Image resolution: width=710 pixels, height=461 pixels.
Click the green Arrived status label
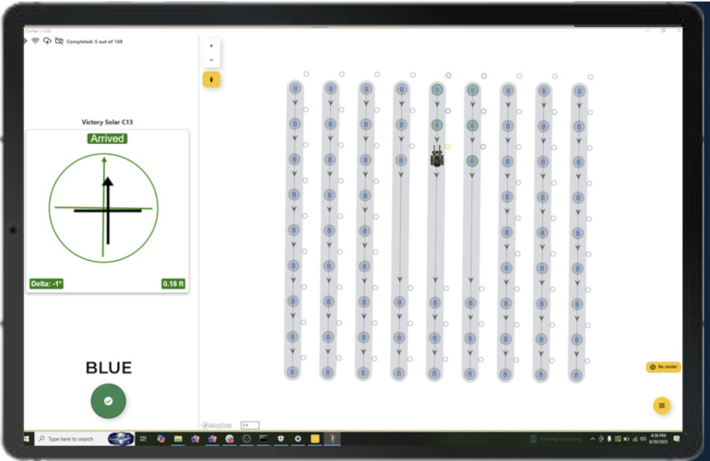tap(108, 138)
